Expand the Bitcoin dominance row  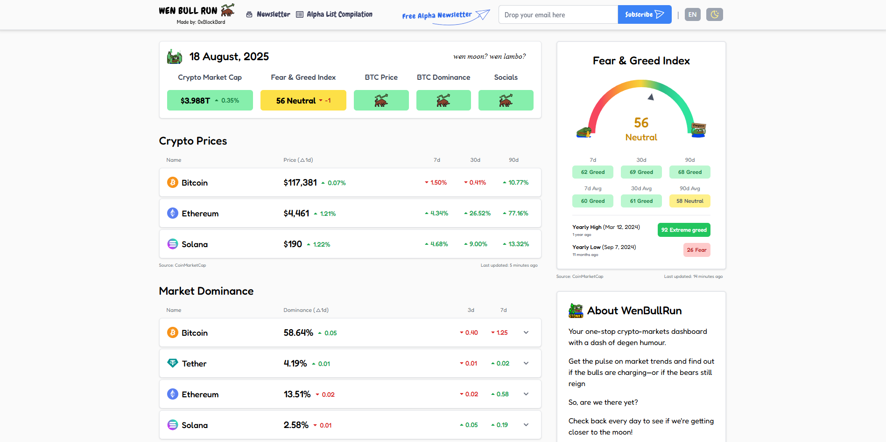(526, 332)
